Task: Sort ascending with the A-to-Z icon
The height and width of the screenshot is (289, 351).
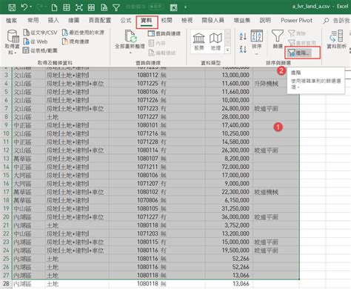Action: point(243,36)
